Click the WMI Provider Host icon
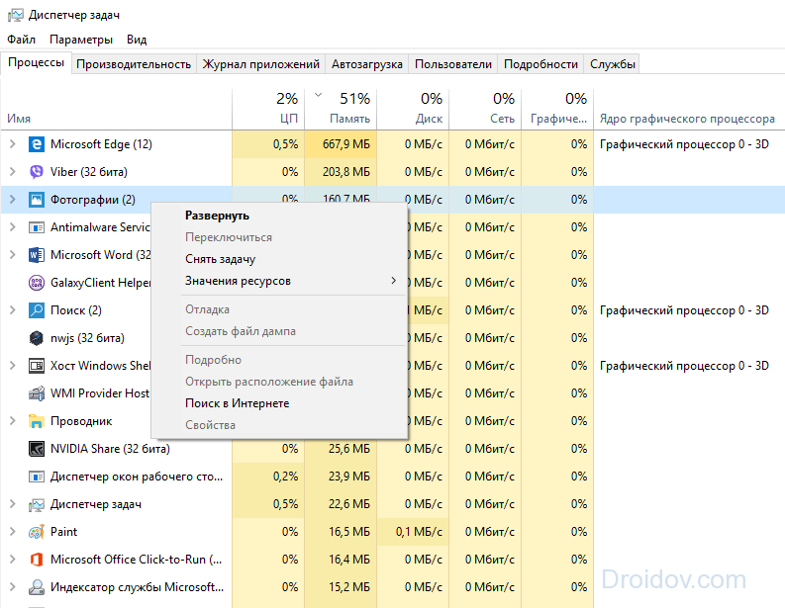Screen dimensions: 785x608 [36, 393]
